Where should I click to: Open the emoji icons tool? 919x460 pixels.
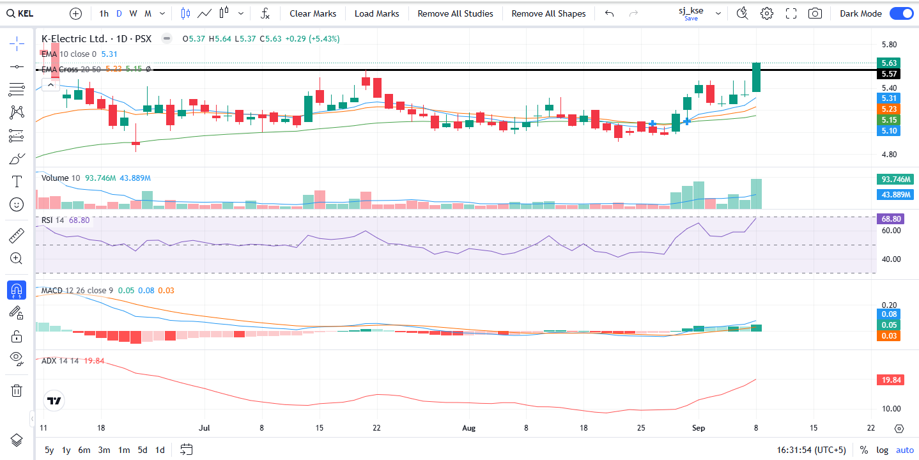click(17, 204)
